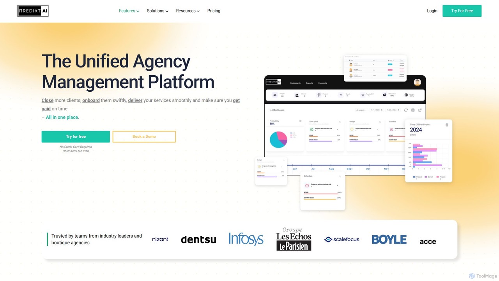
Task: Click the info icon on Time Off Per Project
Action: click(447, 125)
